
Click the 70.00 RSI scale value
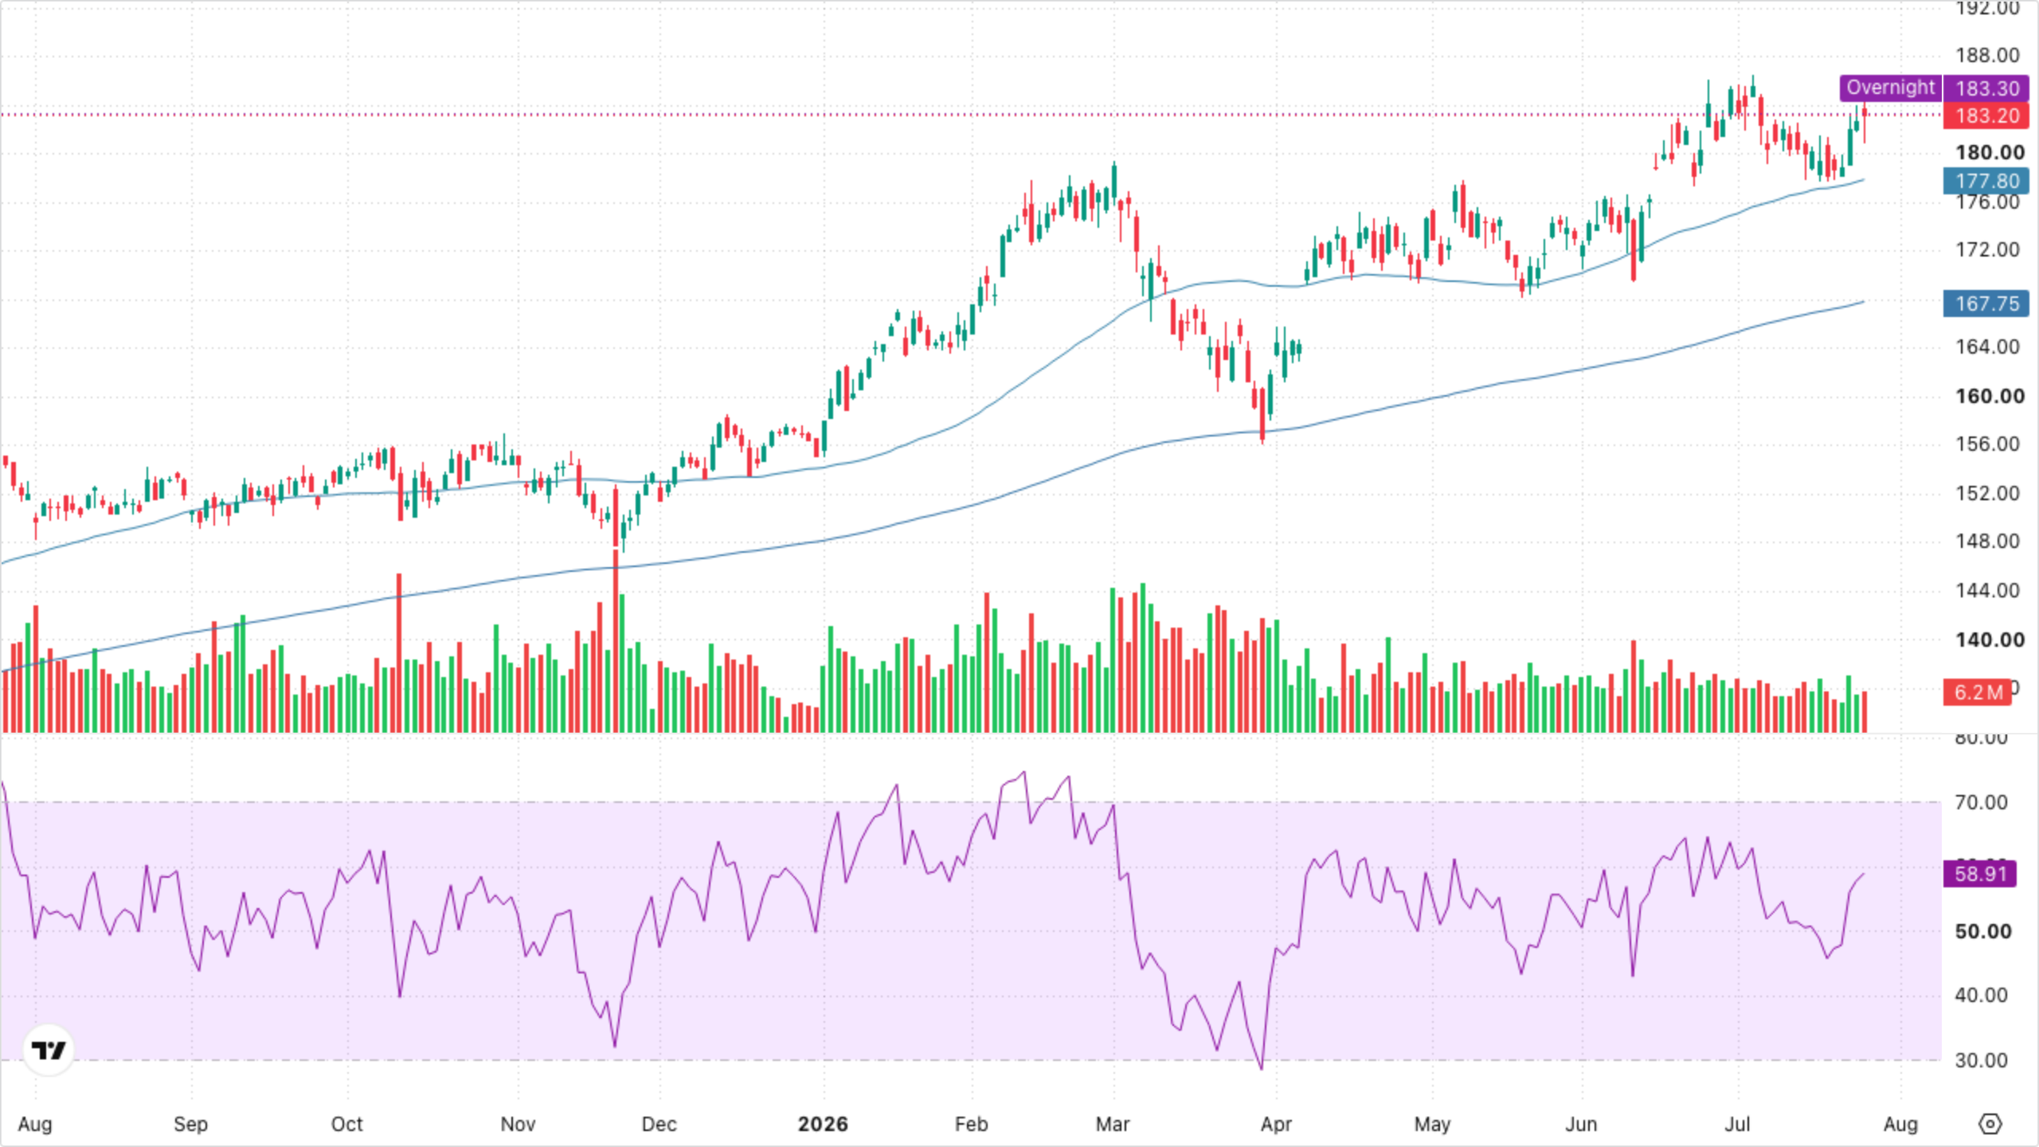[1981, 802]
